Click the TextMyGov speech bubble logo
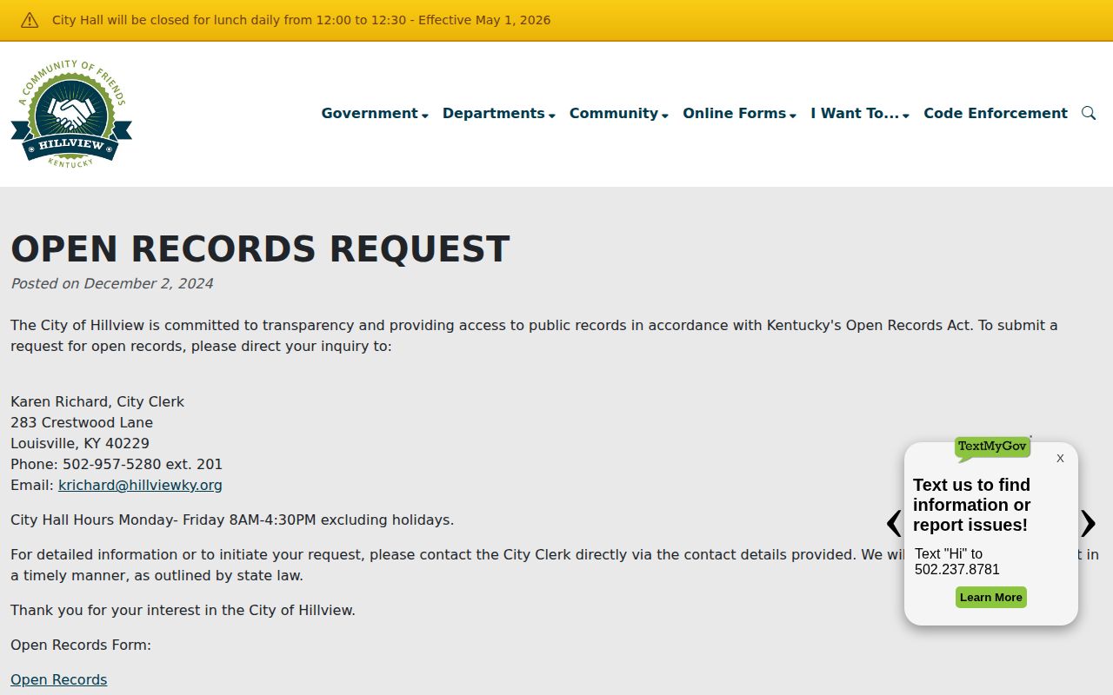Viewport: 1113px width, 695px height. [x=992, y=448]
